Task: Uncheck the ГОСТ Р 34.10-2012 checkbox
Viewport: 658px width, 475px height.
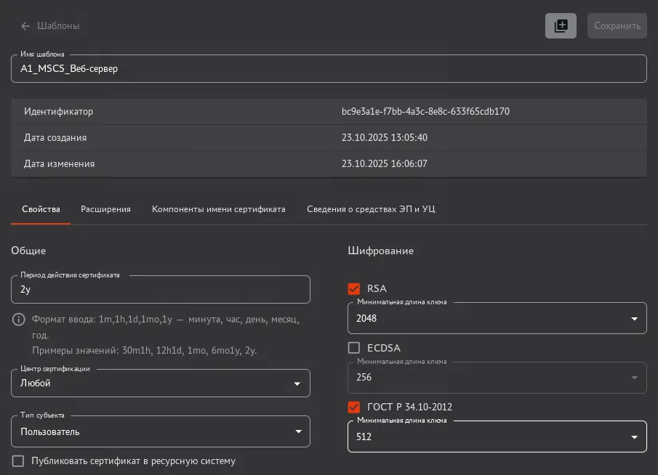Action: 354,407
